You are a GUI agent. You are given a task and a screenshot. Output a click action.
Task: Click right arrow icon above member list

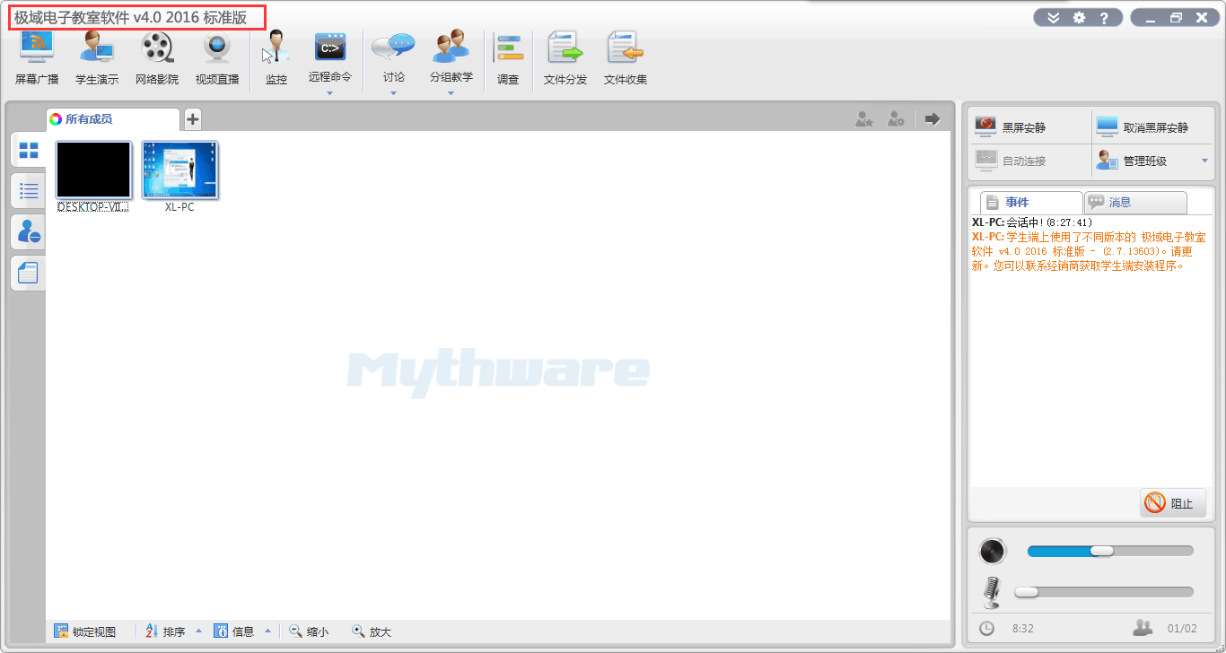click(933, 118)
